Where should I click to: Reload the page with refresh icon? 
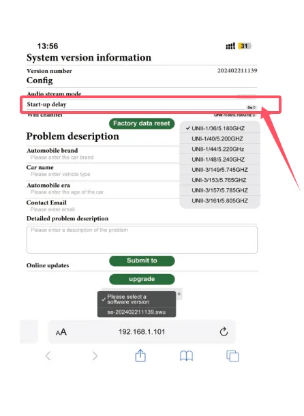coord(224,331)
